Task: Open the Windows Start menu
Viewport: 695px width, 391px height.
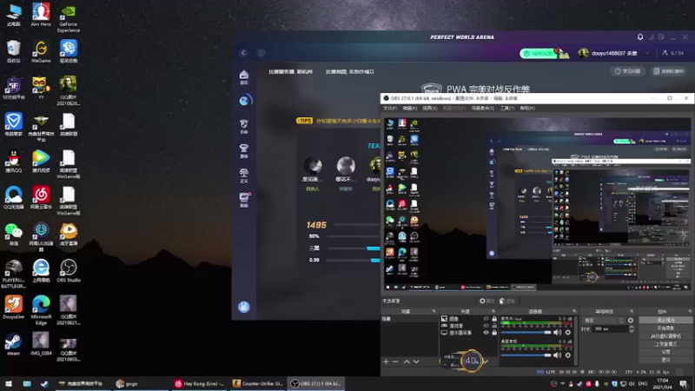Action: pyautogui.click(x=9, y=384)
